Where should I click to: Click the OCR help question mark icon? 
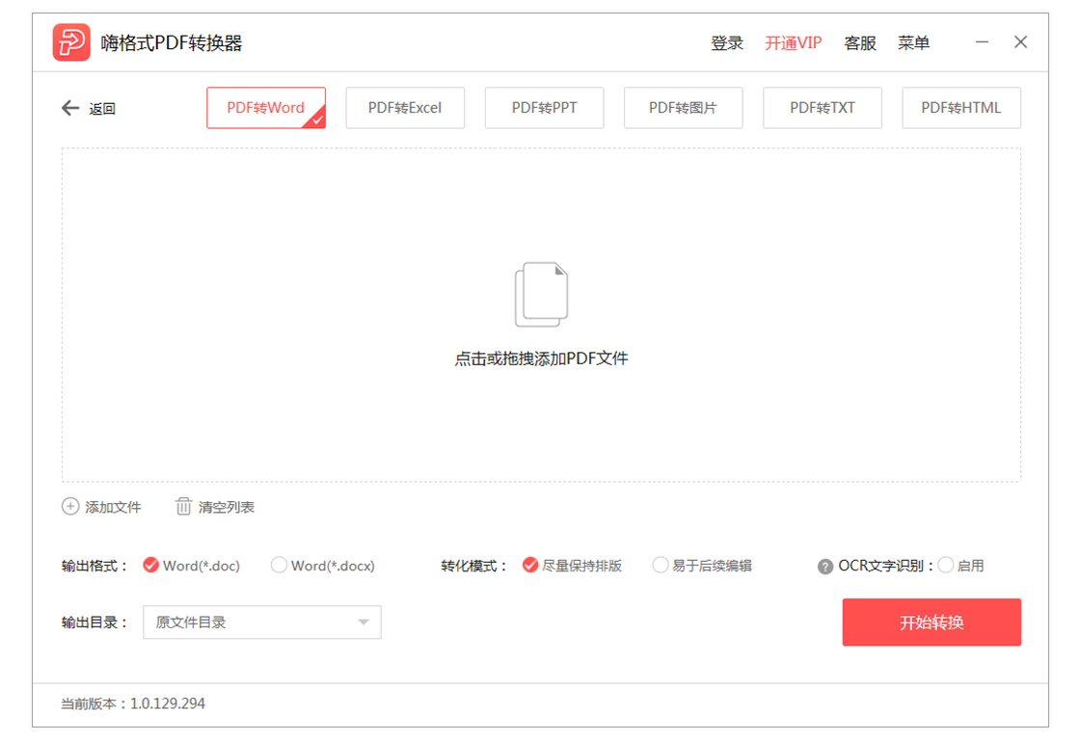[x=825, y=566]
